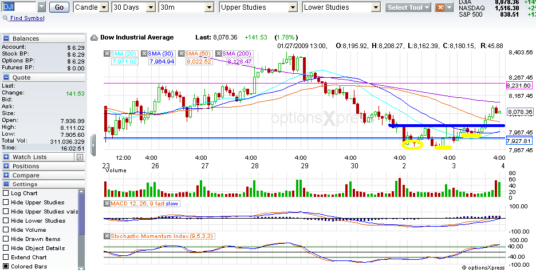
Task: Open the Lower Studies dropdown
Action: 376,7
